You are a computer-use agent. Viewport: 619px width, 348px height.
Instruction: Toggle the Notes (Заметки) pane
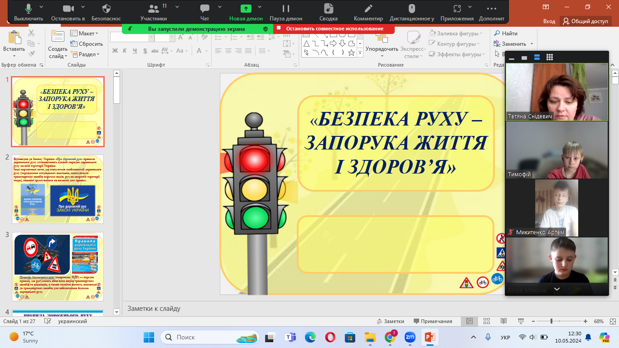click(390, 321)
